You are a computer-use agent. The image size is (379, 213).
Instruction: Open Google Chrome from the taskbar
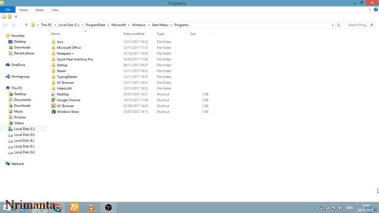[57, 208]
